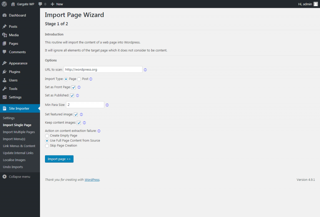
Task: Switch to Import Multiple Pages
Action: tap(19, 132)
